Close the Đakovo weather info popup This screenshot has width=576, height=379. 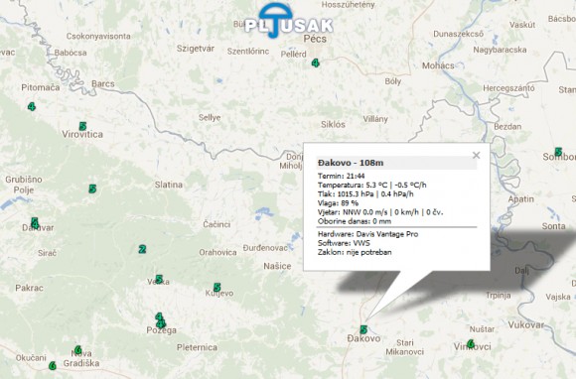click(476, 155)
